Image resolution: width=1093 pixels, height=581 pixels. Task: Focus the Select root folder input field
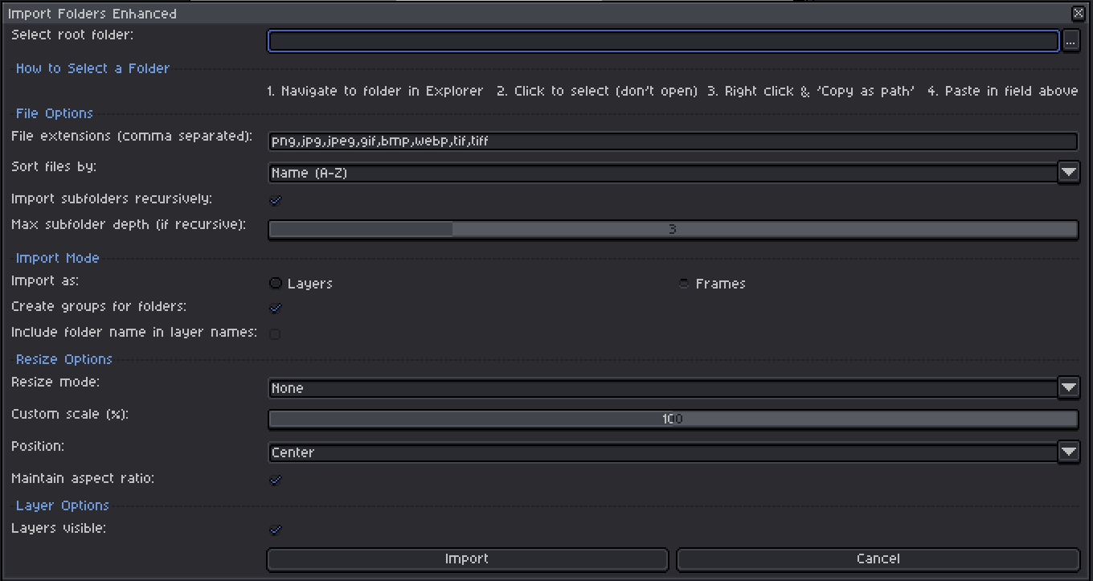click(x=663, y=41)
